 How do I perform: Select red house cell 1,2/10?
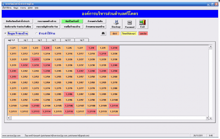(114, 48)
